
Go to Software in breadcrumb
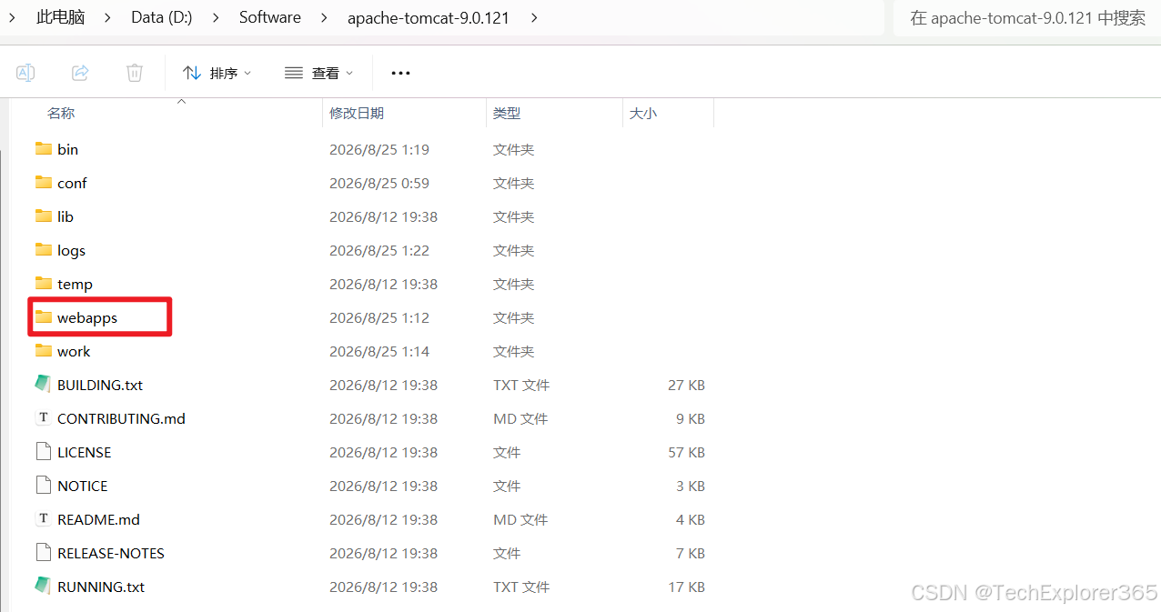[x=270, y=17]
